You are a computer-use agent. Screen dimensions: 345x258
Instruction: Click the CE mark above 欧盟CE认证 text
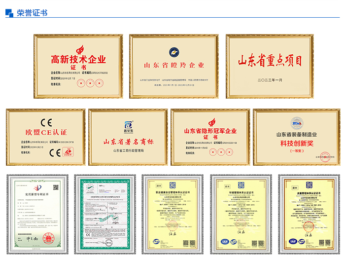pos(46,123)
